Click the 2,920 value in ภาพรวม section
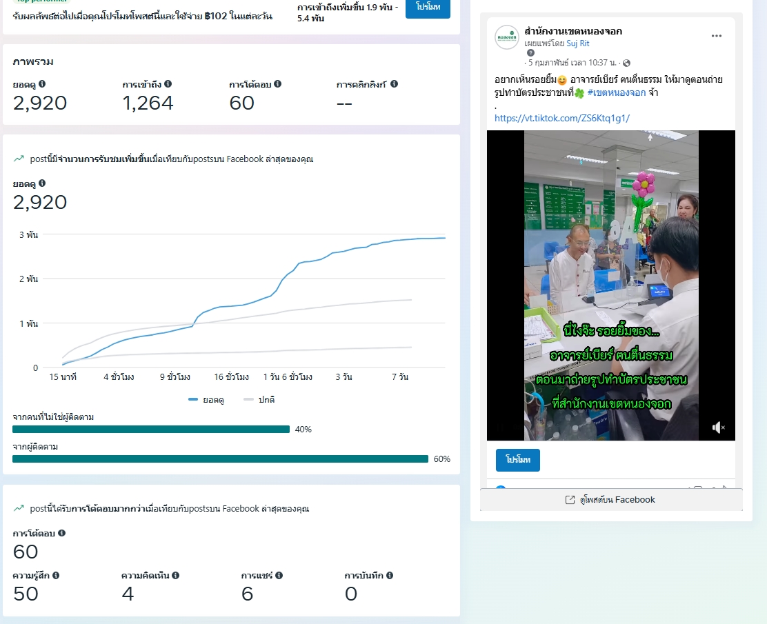The width and height of the screenshot is (767, 624). pyautogui.click(x=40, y=103)
